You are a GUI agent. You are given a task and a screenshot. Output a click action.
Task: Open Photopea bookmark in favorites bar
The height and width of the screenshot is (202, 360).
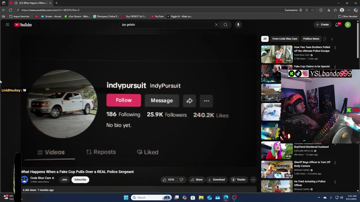[x=106, y=17]
